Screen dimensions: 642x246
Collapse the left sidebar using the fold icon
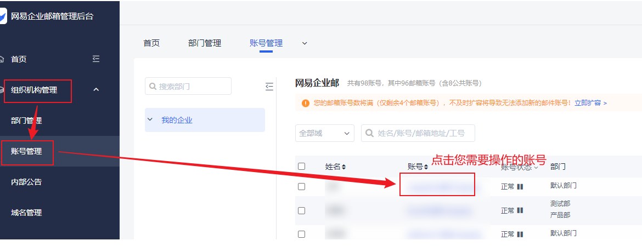coord(96,59)
